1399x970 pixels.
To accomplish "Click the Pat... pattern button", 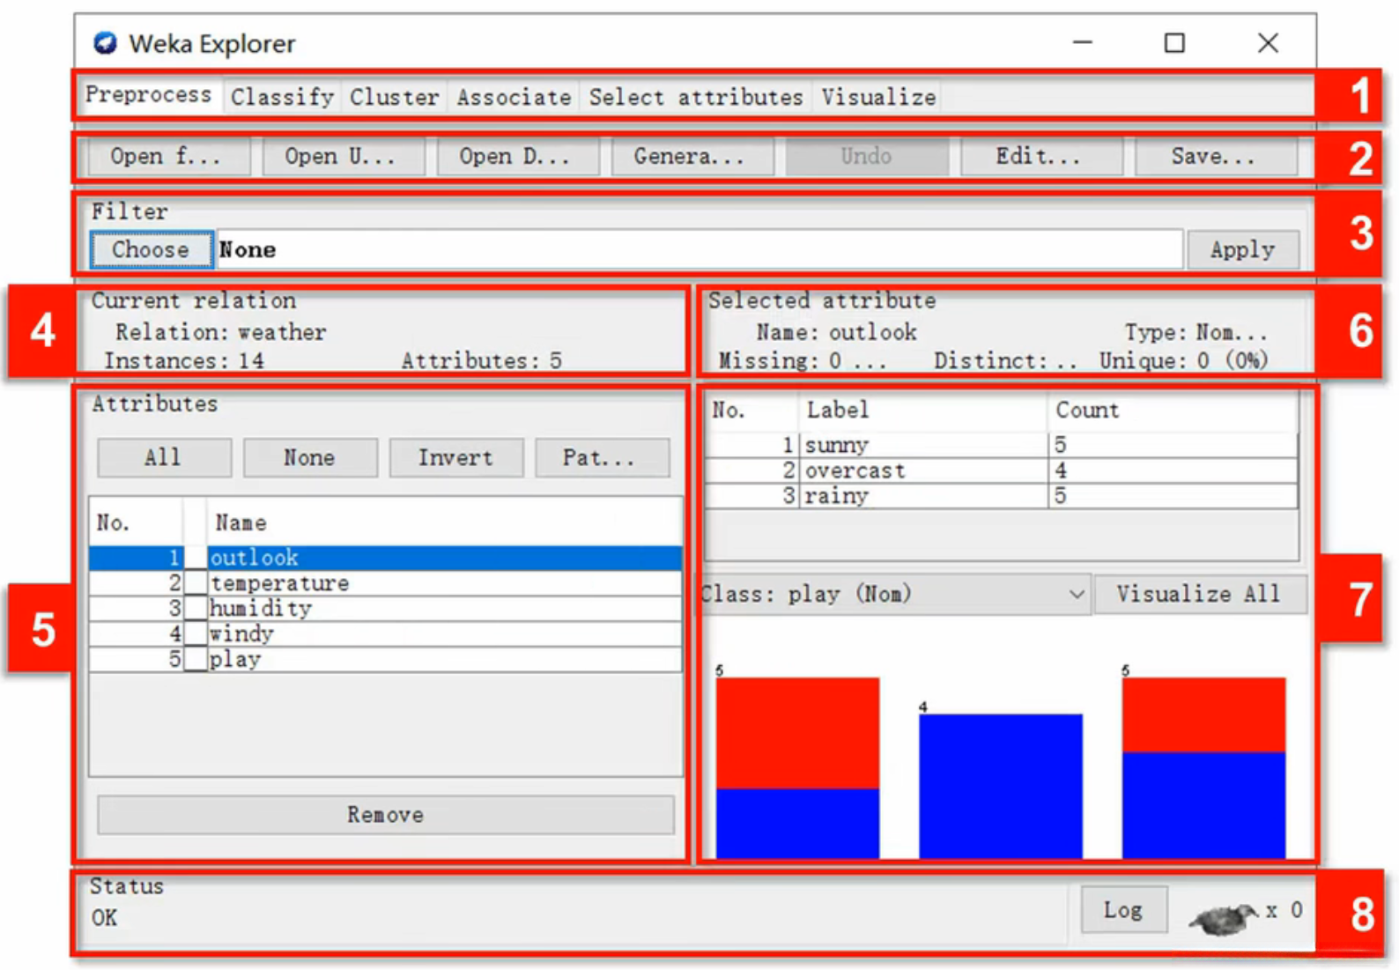I will click(601, 458).
